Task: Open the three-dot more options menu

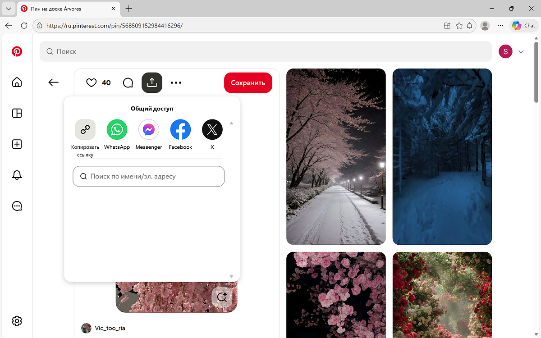Action: (176, 82)
